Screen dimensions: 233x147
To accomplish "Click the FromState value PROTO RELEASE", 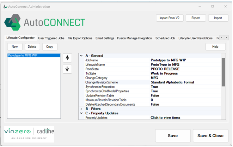I will pyautogui.click(x=165, y=69).
